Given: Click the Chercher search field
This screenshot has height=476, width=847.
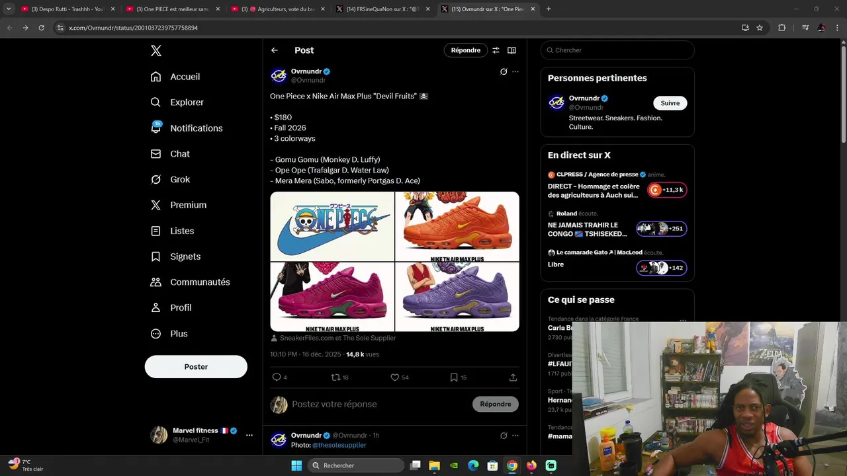Looking at the screenshot, I should click(617, 50).
